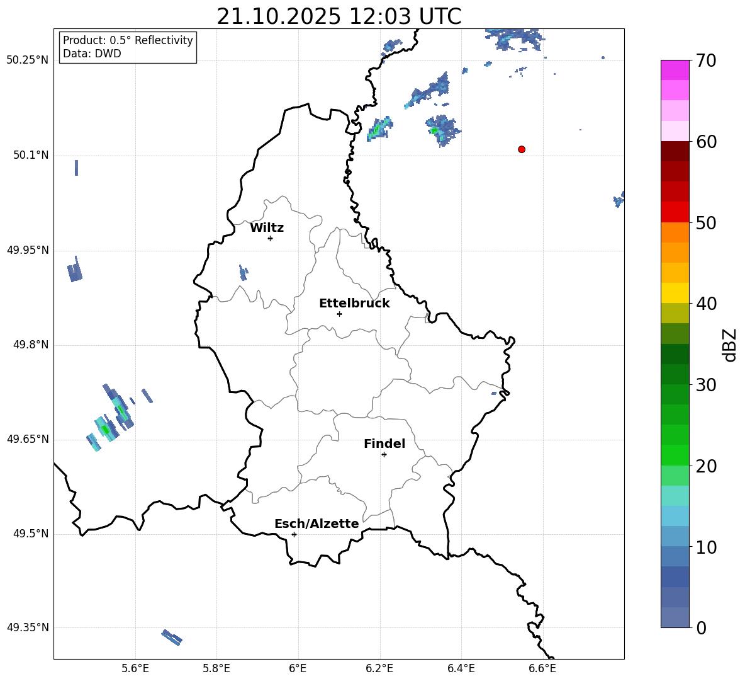745x681 pixels.
Task: Click the 'Ettelbruck' map label
Action: click(354, 304)
